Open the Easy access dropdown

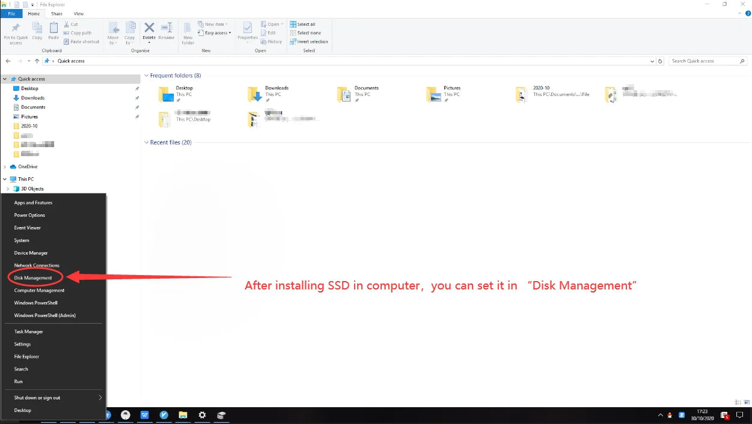pos(217,33)
